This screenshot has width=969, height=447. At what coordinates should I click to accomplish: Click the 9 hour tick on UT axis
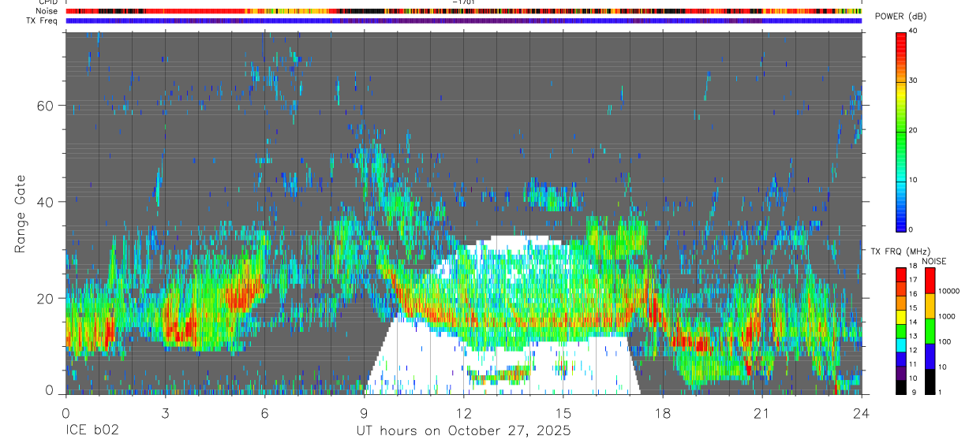coord(364,412)
